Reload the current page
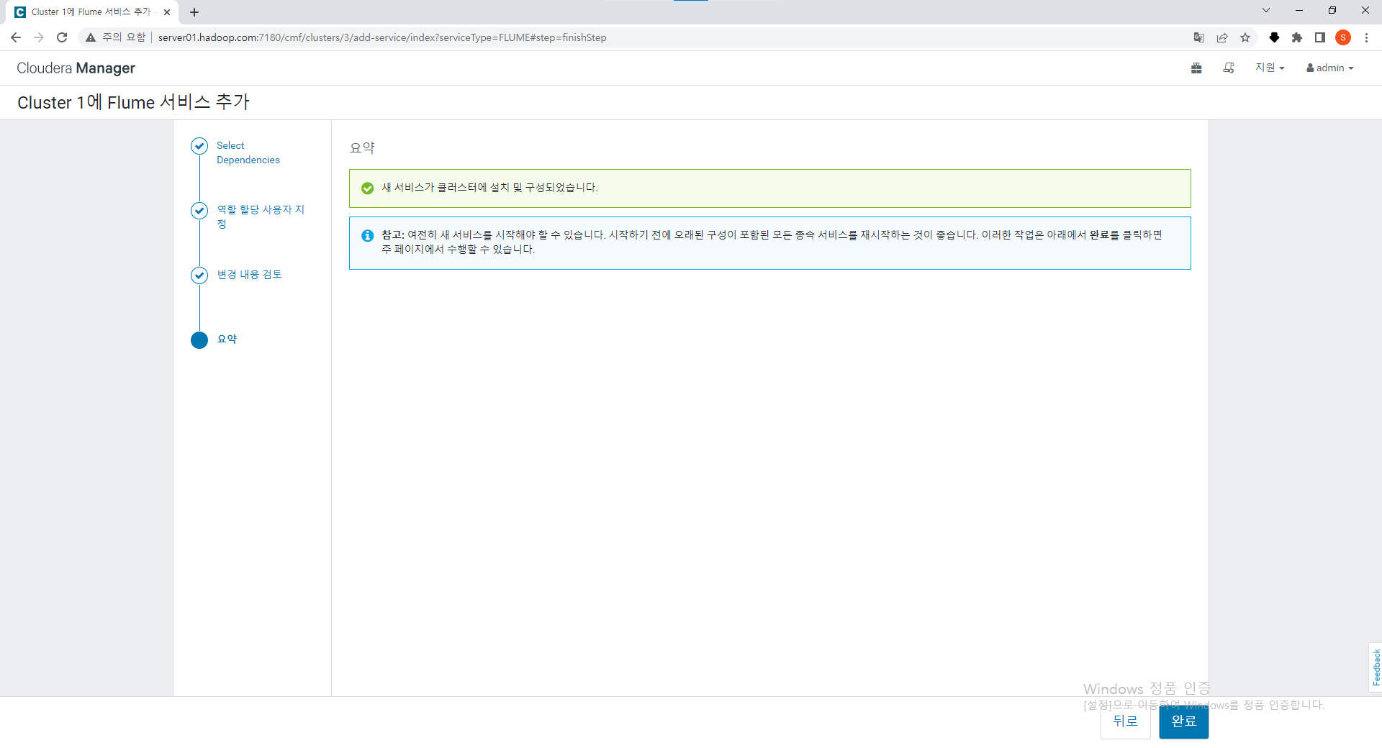 (62, 37)
